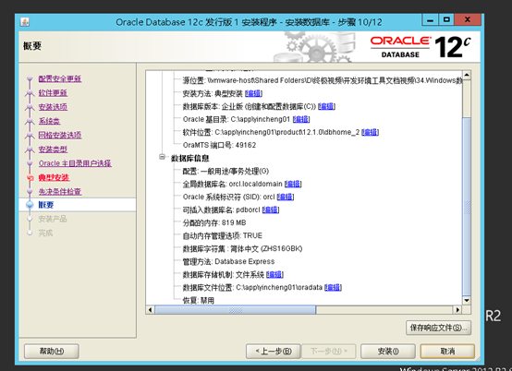Maximize the installer window
This screenshot has width=512, height=371.
coord(446,20)
